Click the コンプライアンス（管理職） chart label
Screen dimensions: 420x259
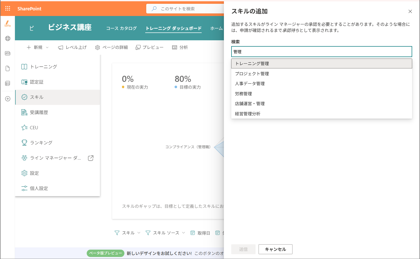click(188, 147)
